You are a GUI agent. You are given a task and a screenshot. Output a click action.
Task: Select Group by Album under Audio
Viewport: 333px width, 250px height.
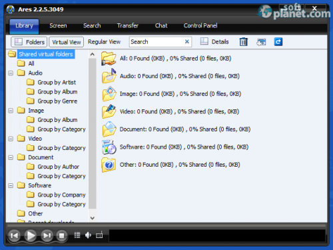pyautogui.click(x=57, y=92)
